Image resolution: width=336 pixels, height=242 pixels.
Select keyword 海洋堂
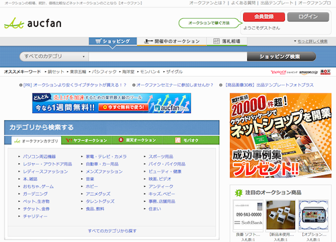(x=128, y=72)
